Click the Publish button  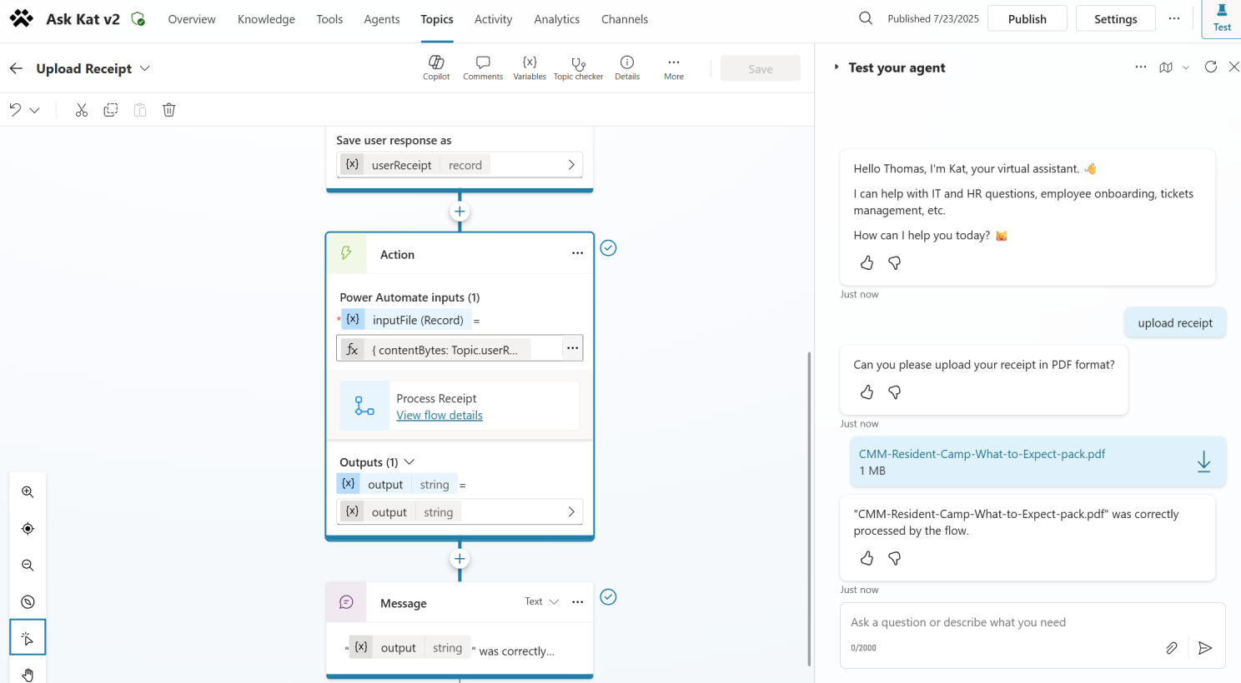[1027, 19]
